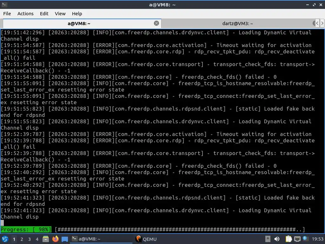The image size is (325, 244).
Task: Maximize the terminal window
Action: pyautogui.click(x=314, y=4)
